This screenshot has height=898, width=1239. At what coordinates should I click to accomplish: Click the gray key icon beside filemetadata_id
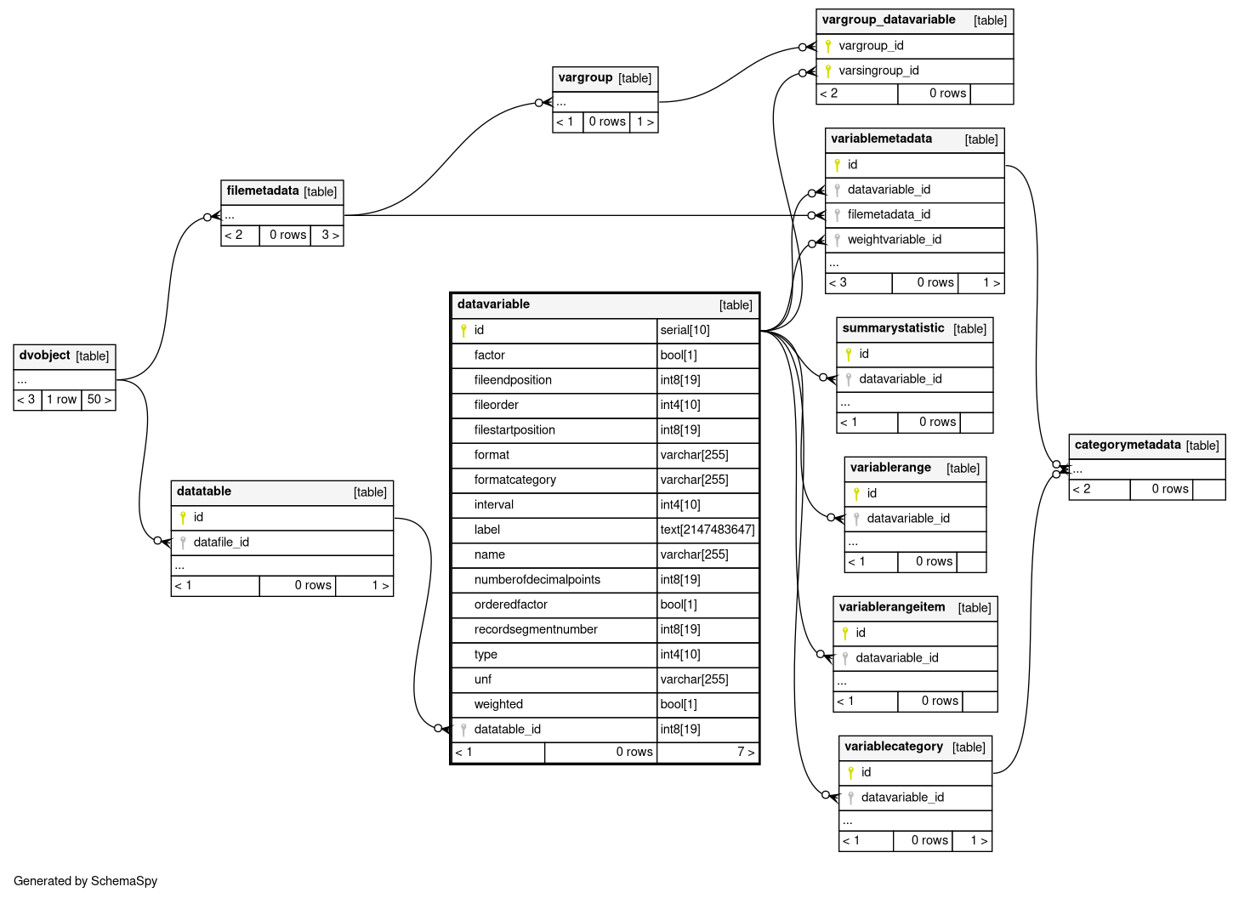coord(837,215)
